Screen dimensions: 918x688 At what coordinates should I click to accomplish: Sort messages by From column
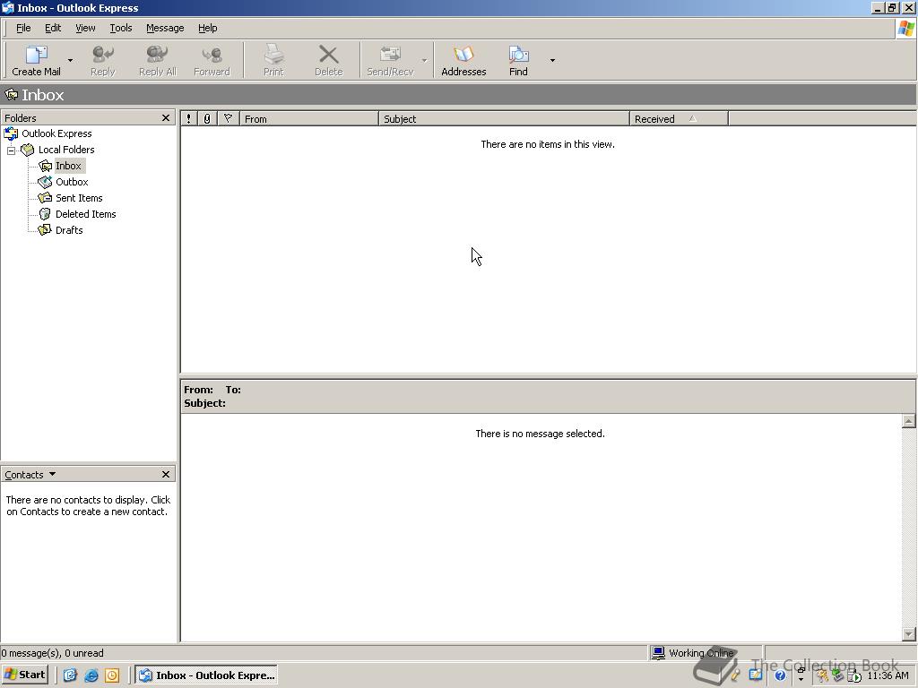[x=309, y=119]
